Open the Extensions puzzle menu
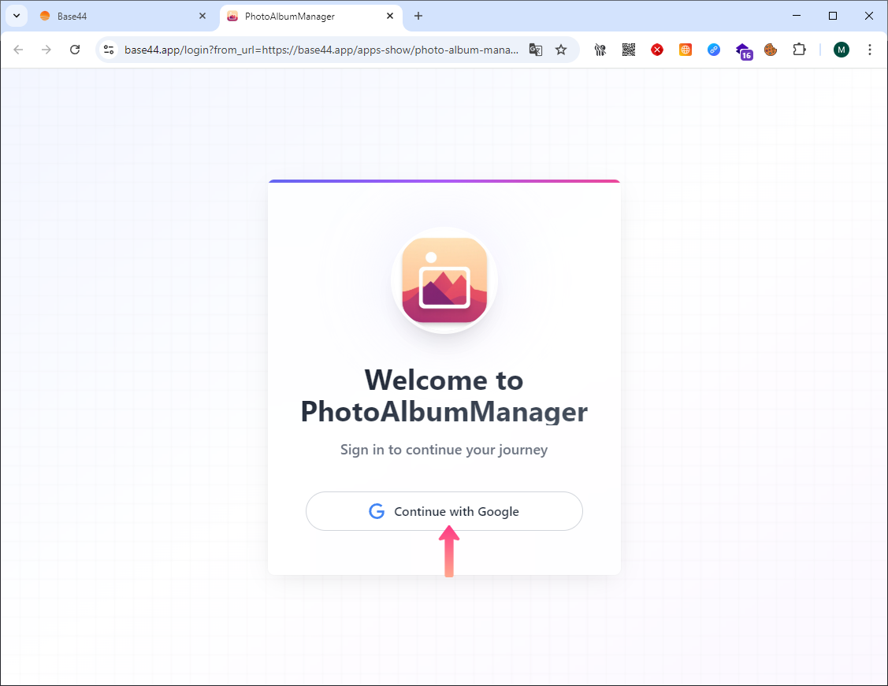 click(798, 50)
